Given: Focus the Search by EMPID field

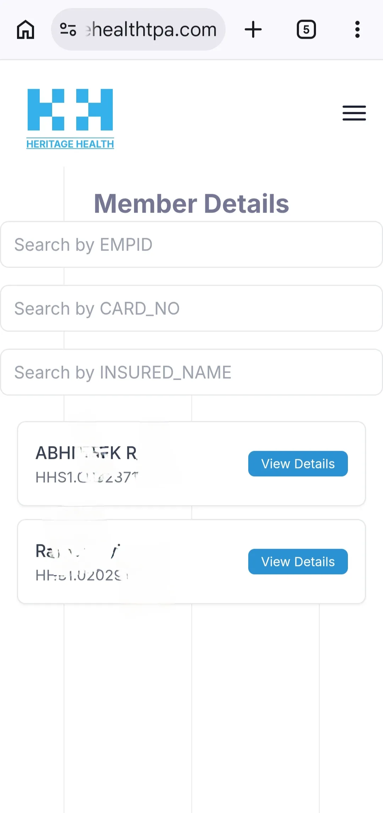Looking at the screenshot, I should 191,245.
